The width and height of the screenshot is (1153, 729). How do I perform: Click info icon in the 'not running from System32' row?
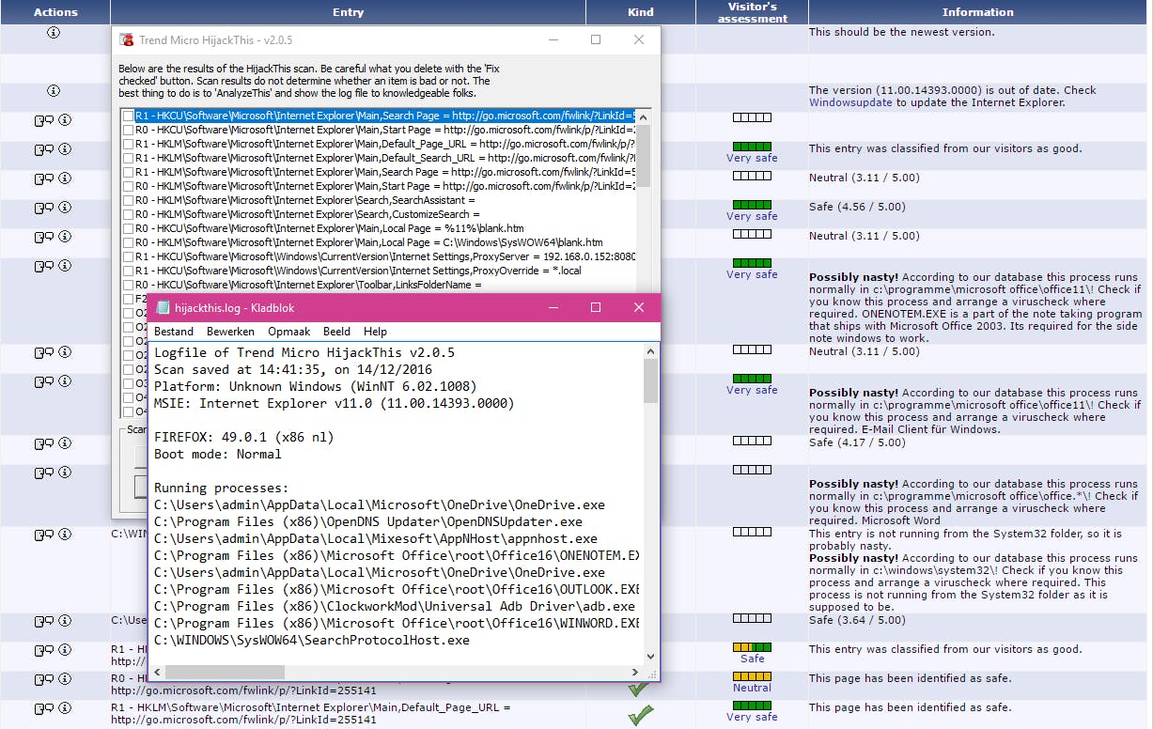(65, 535)
